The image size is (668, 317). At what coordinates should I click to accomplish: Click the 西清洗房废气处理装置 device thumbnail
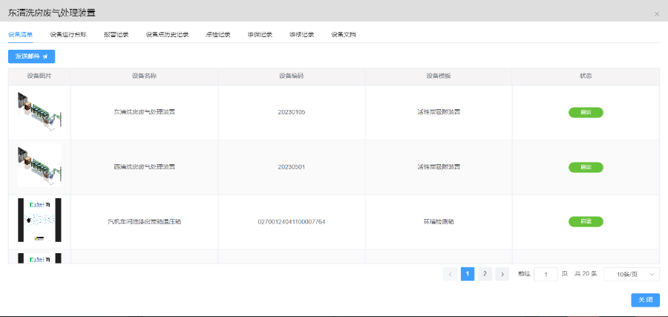coord(39,166)
